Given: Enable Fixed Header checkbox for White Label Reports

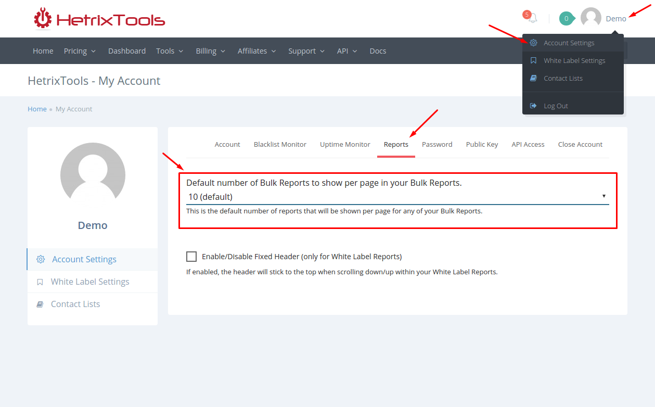Looking at the screenshot, I should 191,257.
